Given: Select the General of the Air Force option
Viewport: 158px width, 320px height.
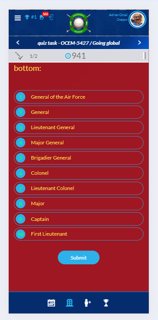Looking at the screenshot, I should [x=79, y=97].
